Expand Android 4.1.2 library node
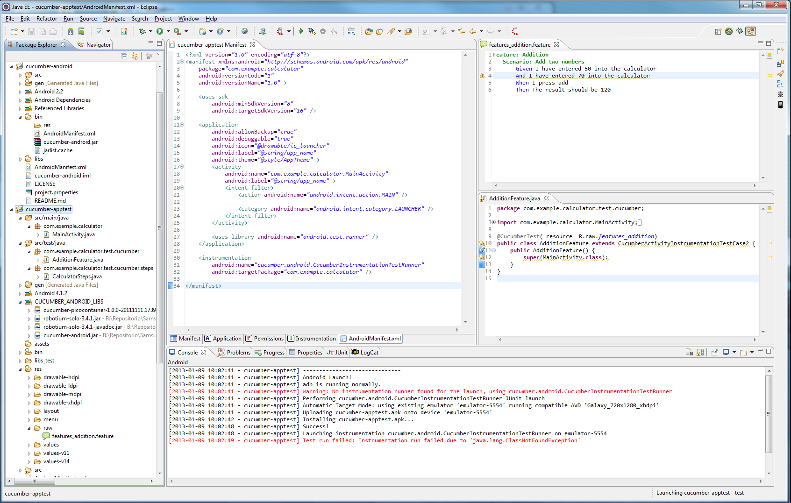 (x=20, y=293)
